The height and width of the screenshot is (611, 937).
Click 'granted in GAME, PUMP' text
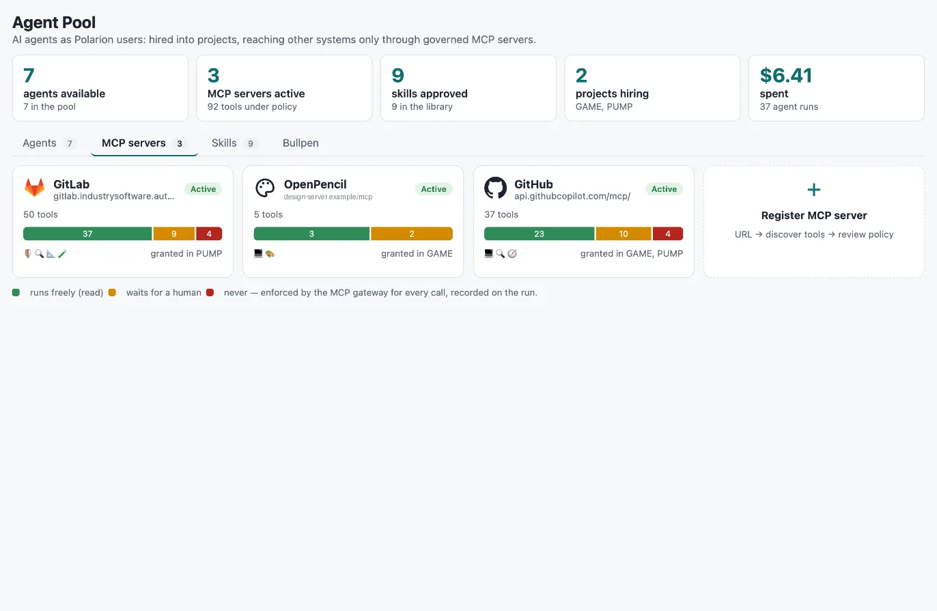point(632,253)
